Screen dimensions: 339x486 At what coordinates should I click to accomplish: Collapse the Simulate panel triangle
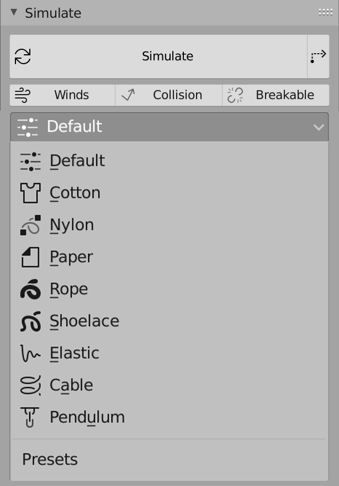(14, 13)
